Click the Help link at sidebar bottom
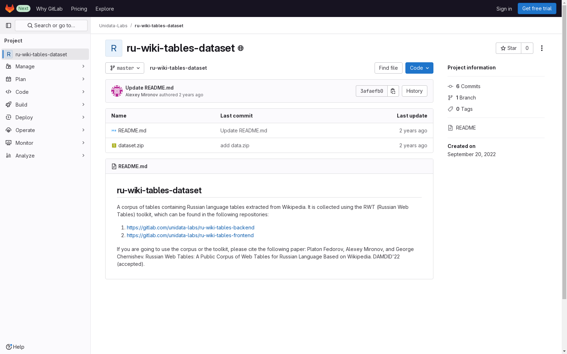The width and height of the screenshot is (567, 354). (15, 347)
